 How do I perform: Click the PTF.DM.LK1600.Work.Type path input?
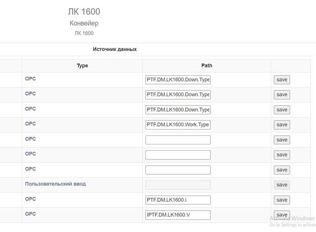click(x=178, y=125)
